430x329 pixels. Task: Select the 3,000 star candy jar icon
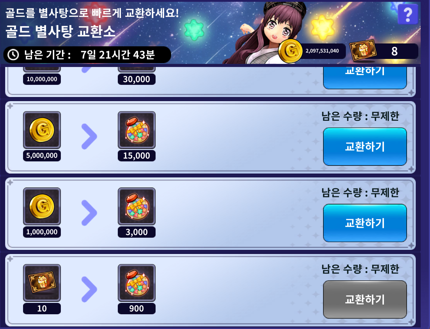(x=137, y=206)
